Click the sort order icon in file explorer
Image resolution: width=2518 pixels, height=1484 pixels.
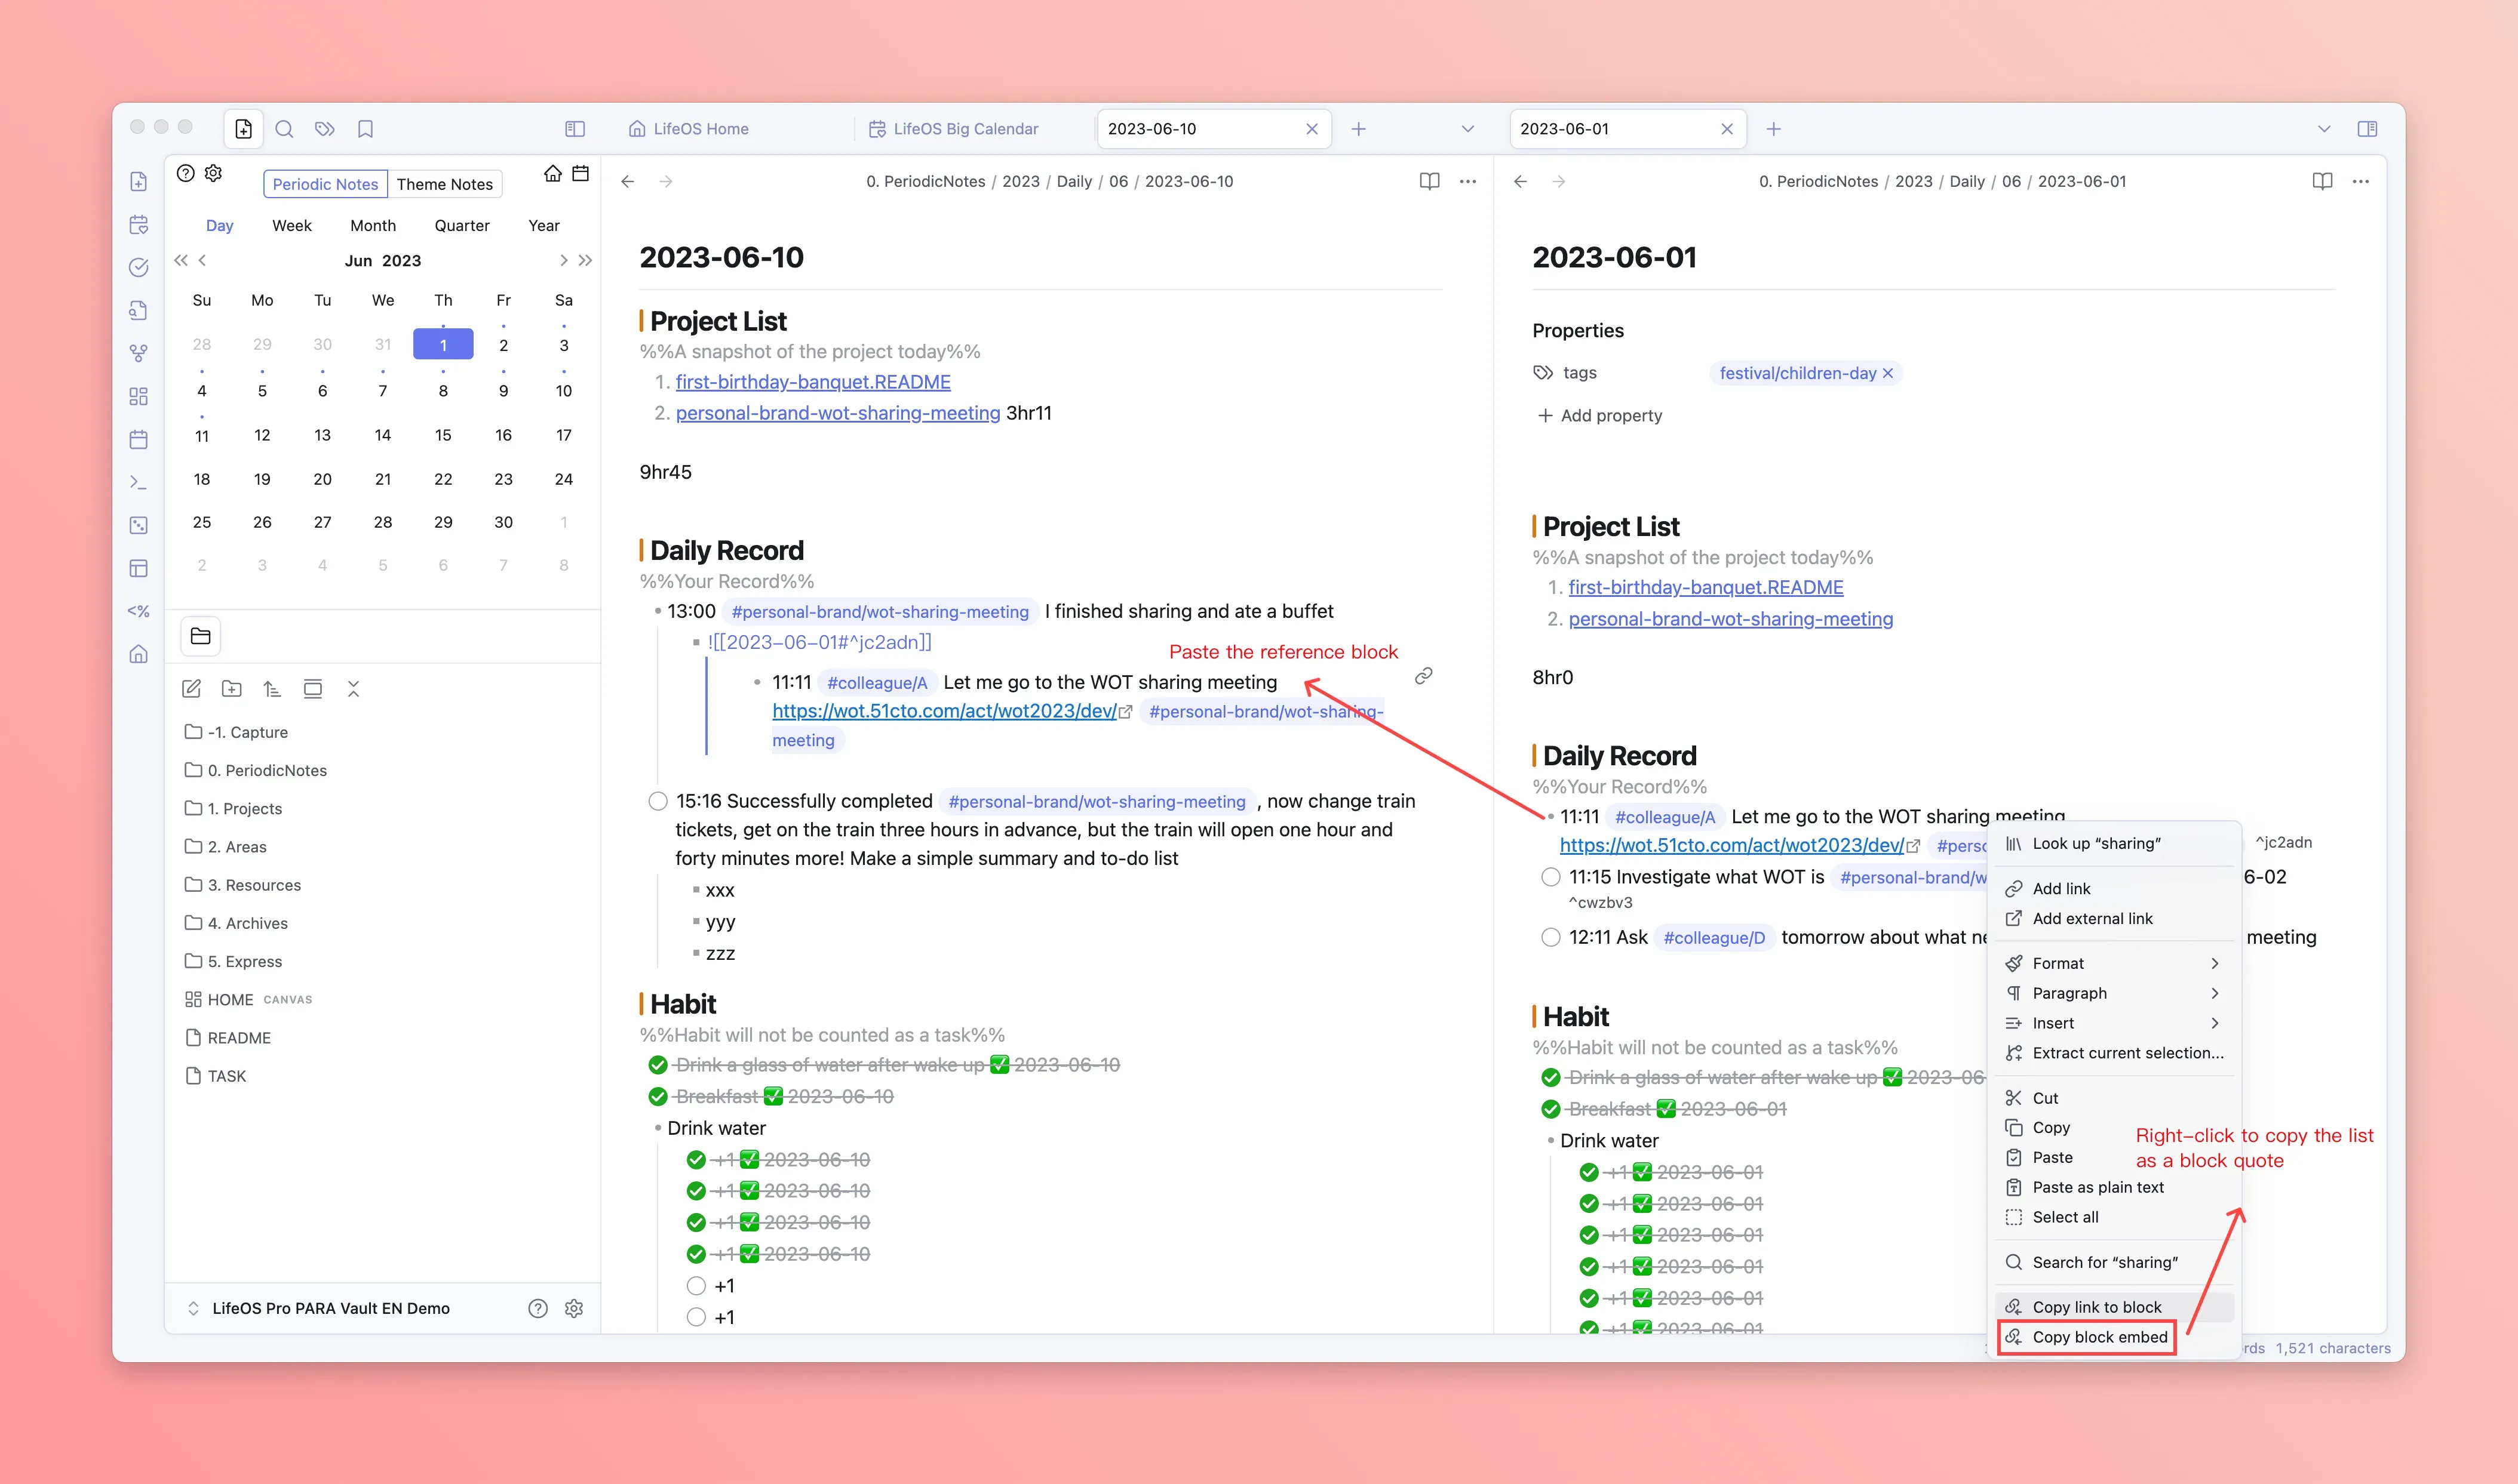(x=272, y=689)
